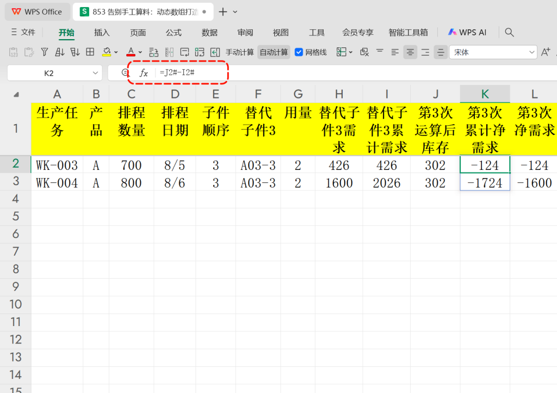Click the plus new tab button

coord(222,12)
